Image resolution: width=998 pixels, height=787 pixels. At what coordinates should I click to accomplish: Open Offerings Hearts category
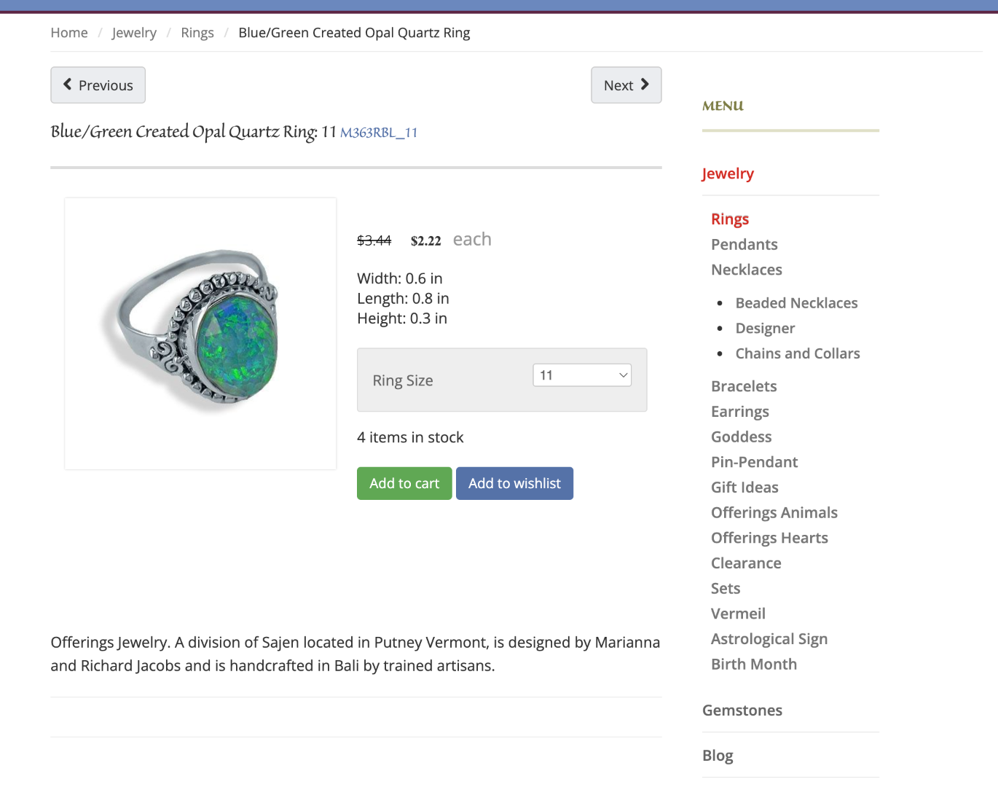point(769,538)
